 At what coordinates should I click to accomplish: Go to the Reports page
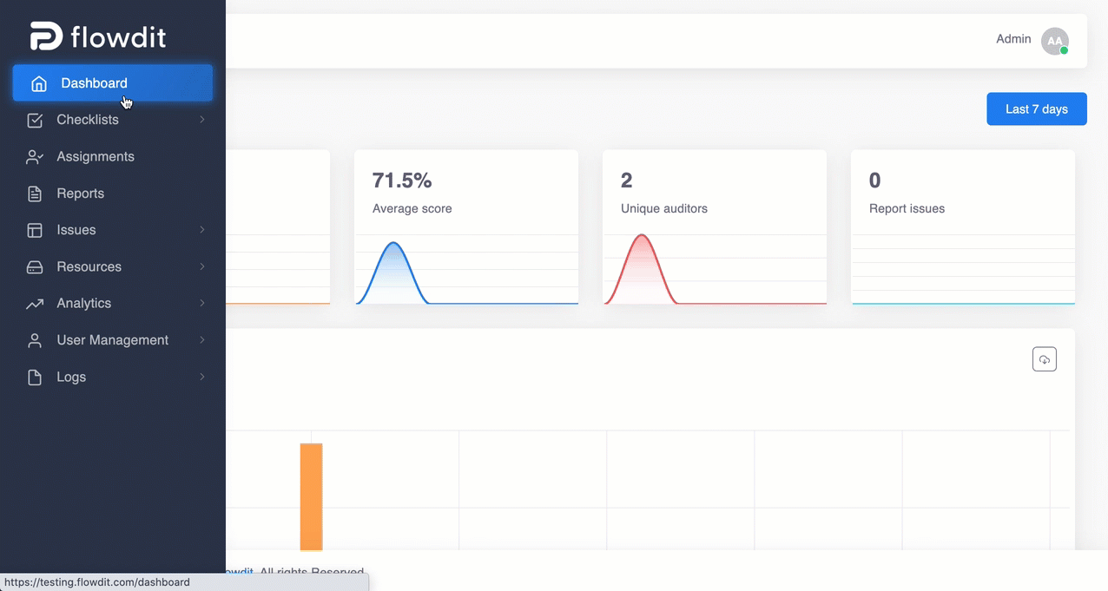113,194
